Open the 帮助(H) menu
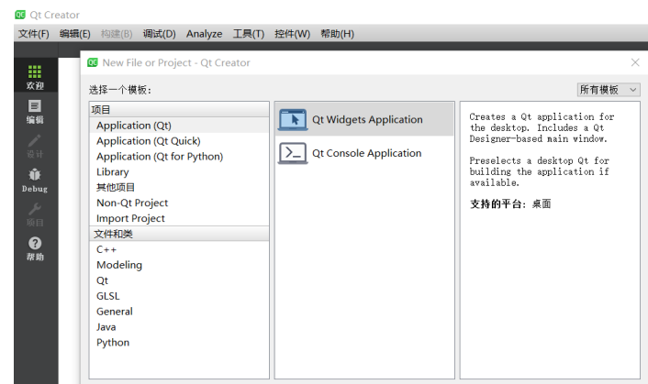This screenshot has width=648, height=384. [x=337, y=34]
